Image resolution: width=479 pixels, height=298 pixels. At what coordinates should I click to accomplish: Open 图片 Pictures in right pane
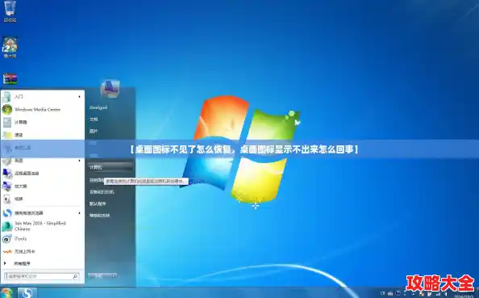point(94,131)
